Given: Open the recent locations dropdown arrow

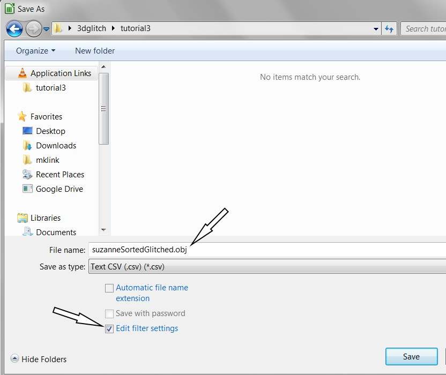Looking at the screenshot, I should pyautogui.click(x=46, y=29).
